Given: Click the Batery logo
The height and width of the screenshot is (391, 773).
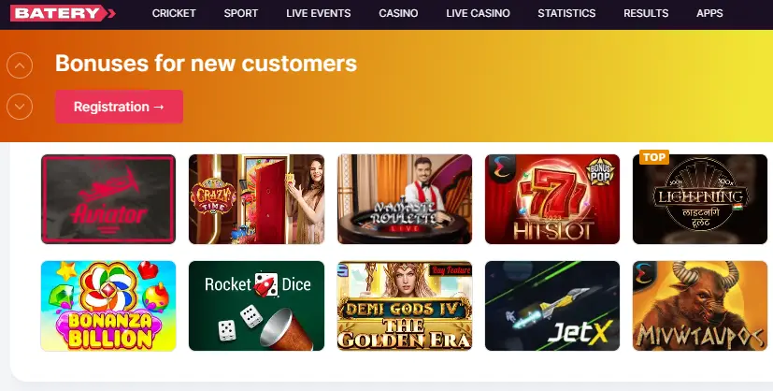Looking at the screenshot, I should (x=63, y=13).
